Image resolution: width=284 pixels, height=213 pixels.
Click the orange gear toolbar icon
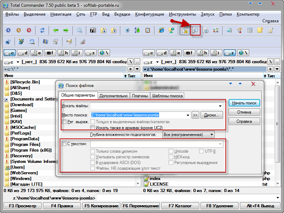[x=19, y=30]
